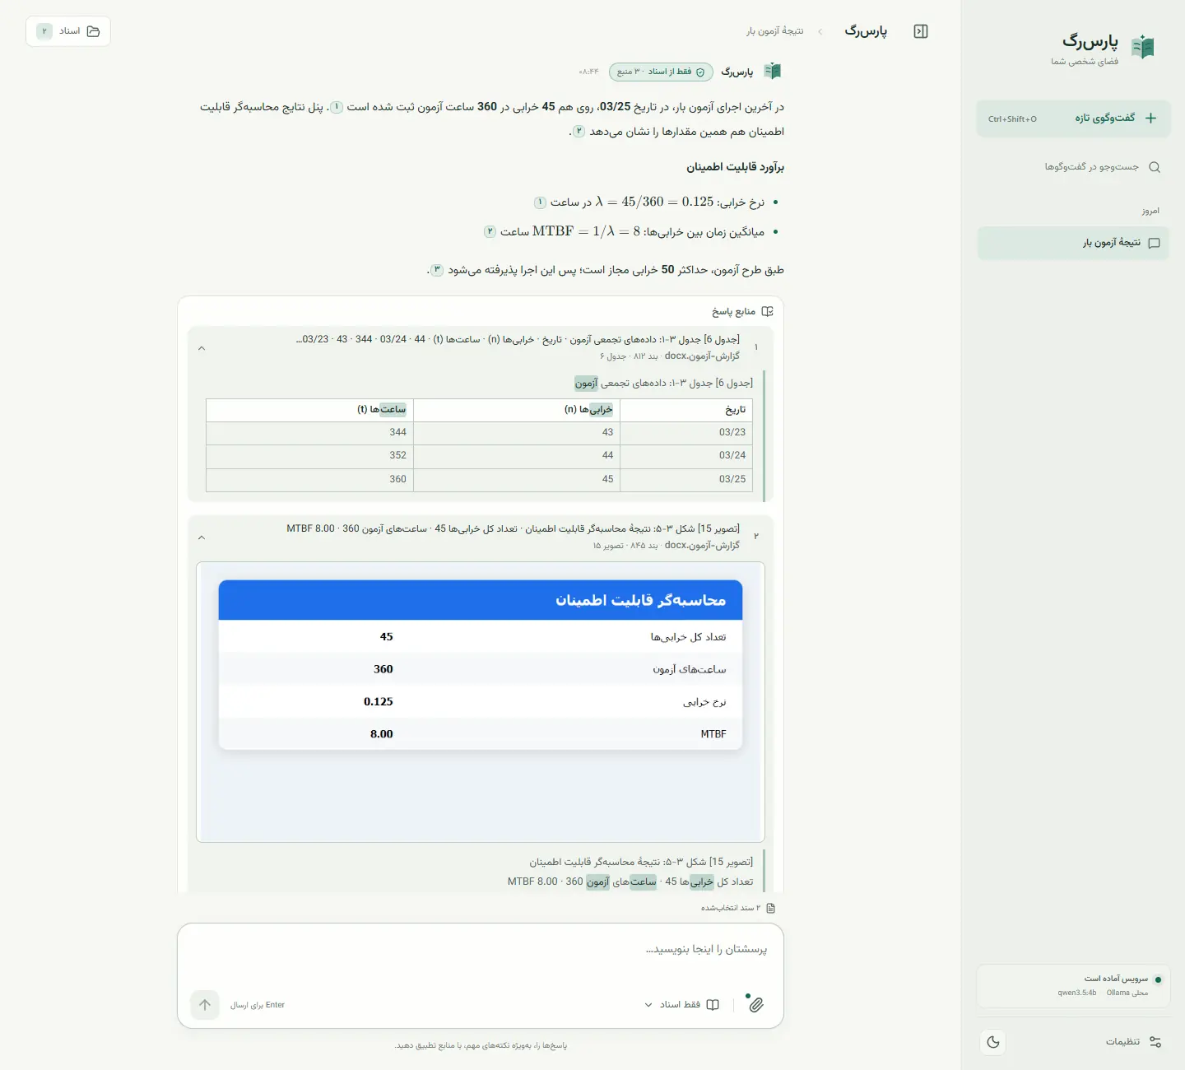Click the settings sliders icon

point(1155,1042)
